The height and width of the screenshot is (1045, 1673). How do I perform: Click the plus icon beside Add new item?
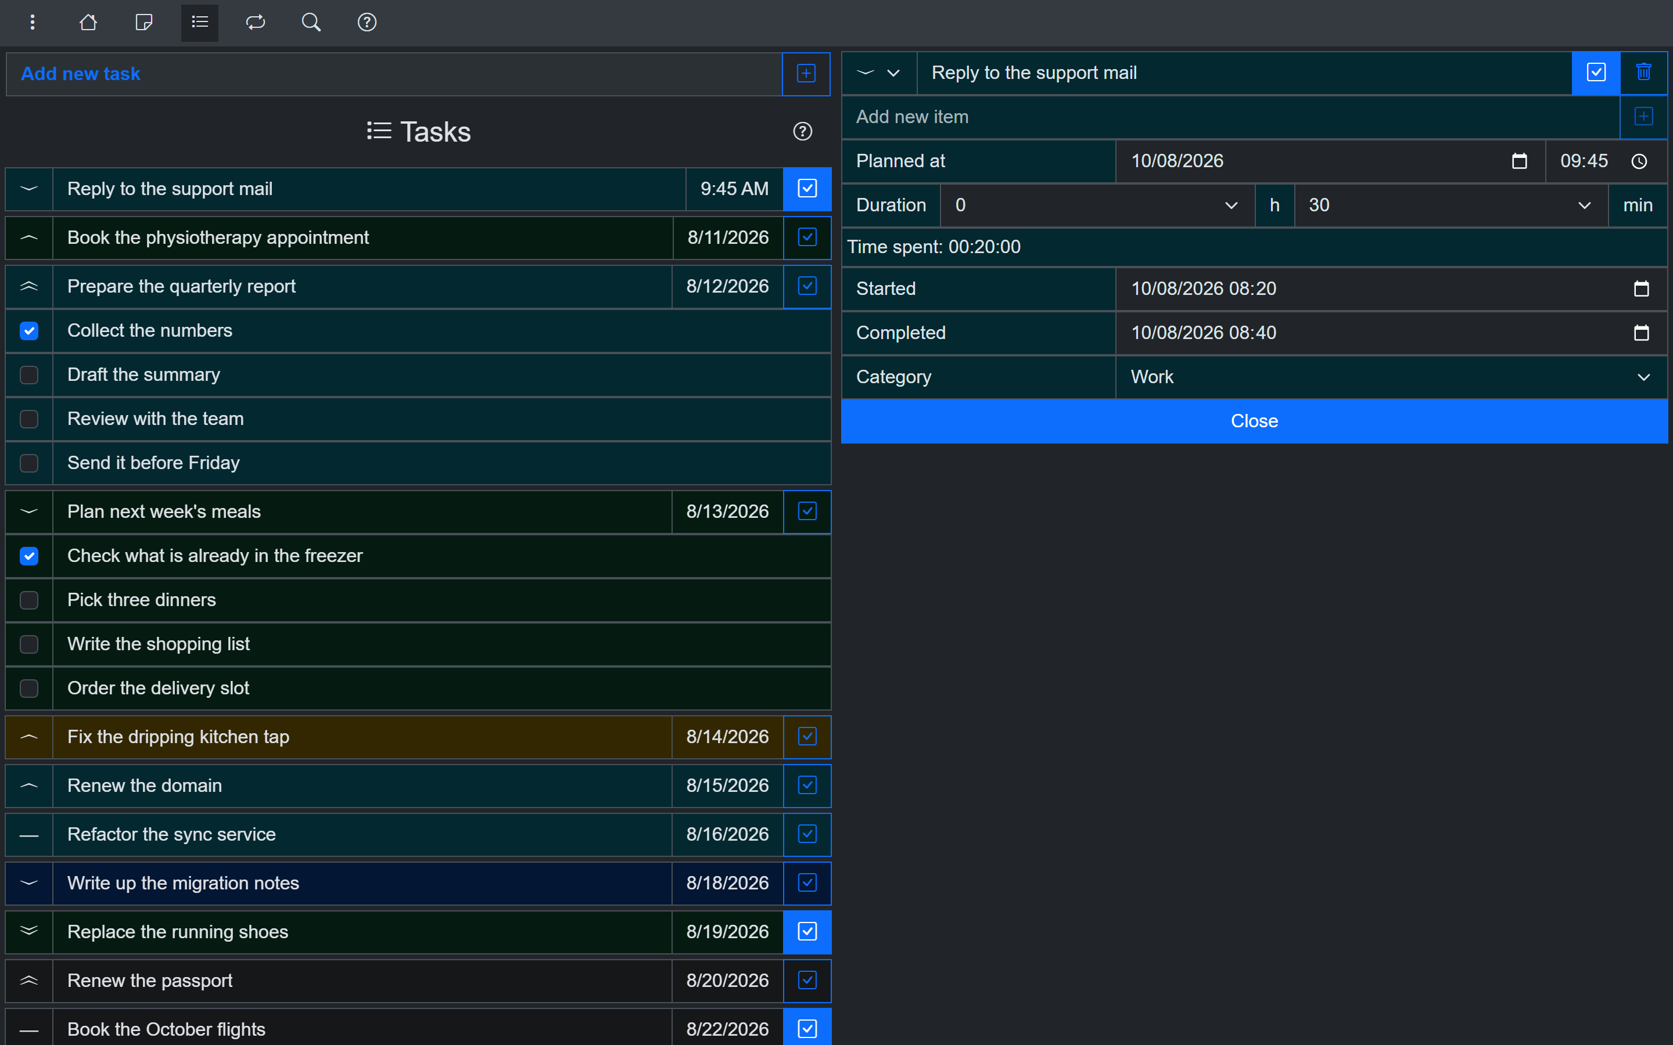tap(1644, 117)
